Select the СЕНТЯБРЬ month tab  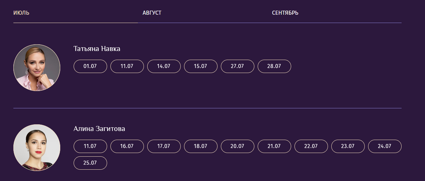(285, 13)
